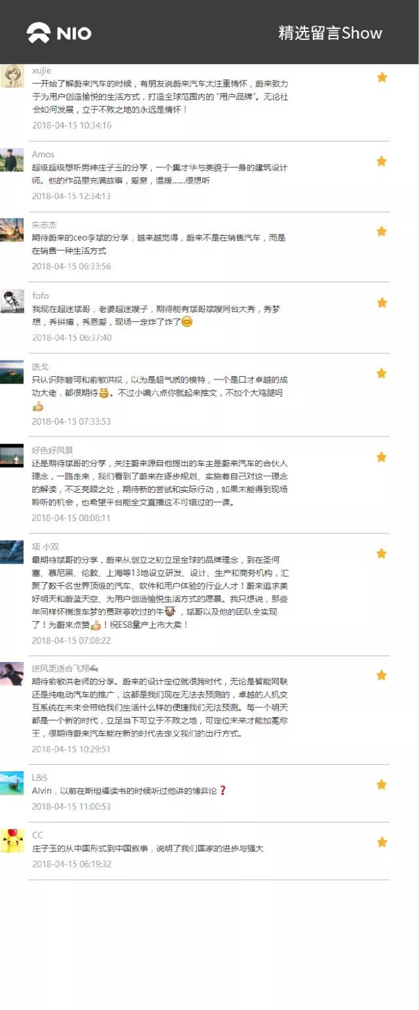Click the star beside CC's comment
This screenshot has height=1010, width=419.
coord(382,842)
